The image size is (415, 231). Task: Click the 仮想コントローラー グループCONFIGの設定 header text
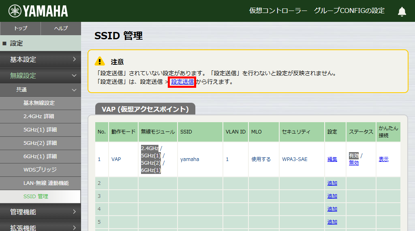pos(317,11)
